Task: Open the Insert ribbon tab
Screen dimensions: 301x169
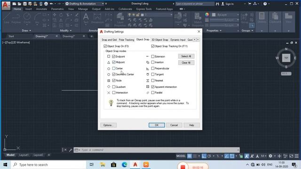Action: (x=28, y=9)
